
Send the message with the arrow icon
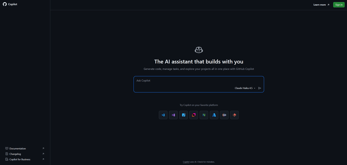tap(260, 88)
